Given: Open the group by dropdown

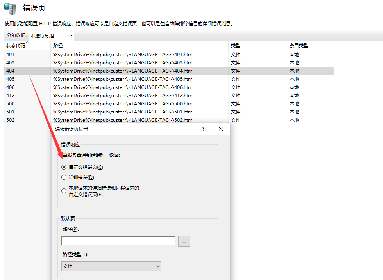Looking at the screenshot, I should pos(52,36).
